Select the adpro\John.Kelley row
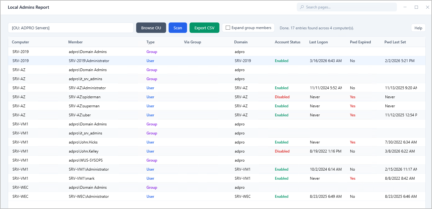Image resolution: width=432 pixels, height=209 pixels. pyautogui.click(x=84, y=151)
